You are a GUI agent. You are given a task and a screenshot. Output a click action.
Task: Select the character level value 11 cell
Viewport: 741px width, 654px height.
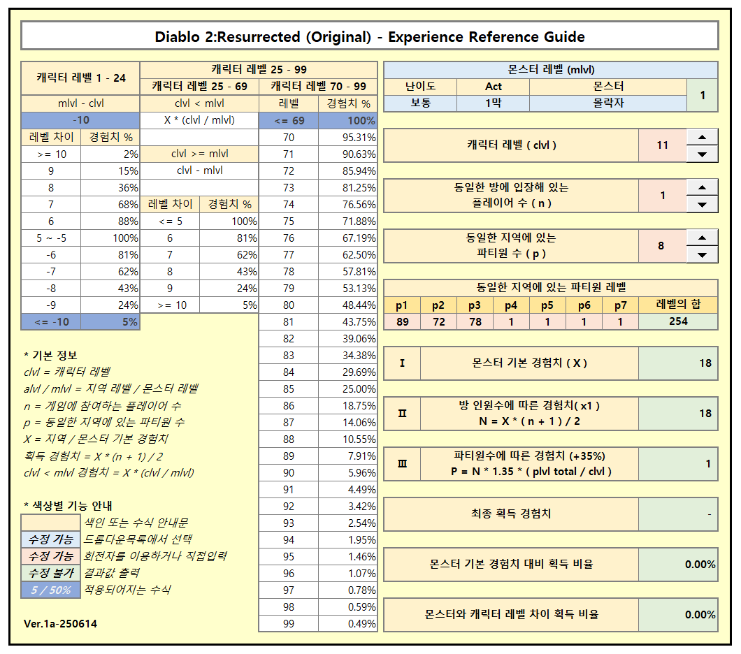[x=662, y=145]
